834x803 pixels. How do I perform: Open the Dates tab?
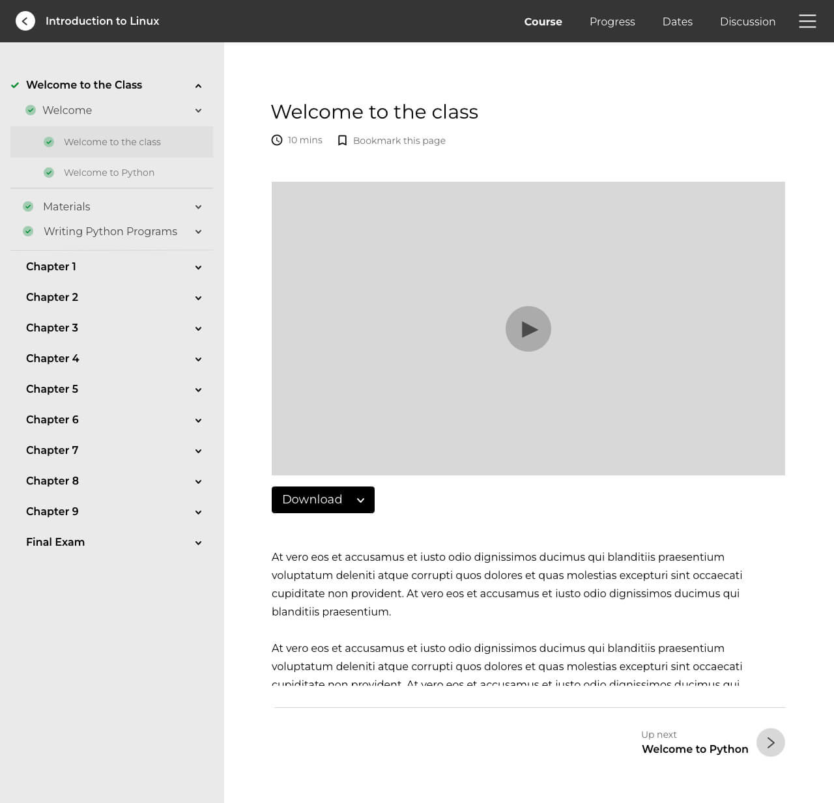[x=677, y=21]
